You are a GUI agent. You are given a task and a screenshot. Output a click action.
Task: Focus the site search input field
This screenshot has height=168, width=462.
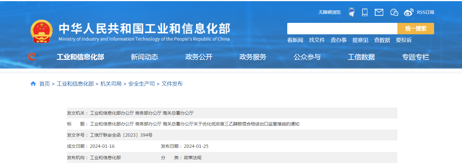[342, 29]
